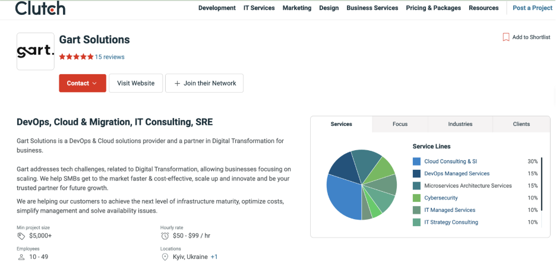556x266 pixels.
Task: Click the Microservices Architecture legend color swatch
Action: 416,185
